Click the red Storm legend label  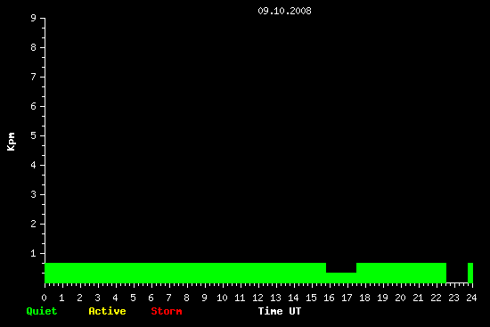[167, 311]
